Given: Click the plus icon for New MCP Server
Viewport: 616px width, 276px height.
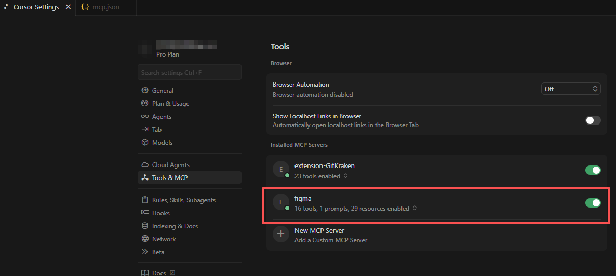Looking at the screenshot, I should 281,234.
